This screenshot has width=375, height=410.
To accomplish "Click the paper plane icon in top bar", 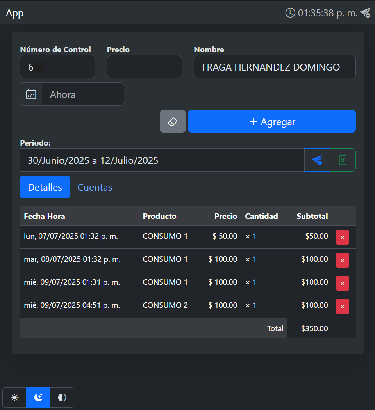I will tap(365, 13).
